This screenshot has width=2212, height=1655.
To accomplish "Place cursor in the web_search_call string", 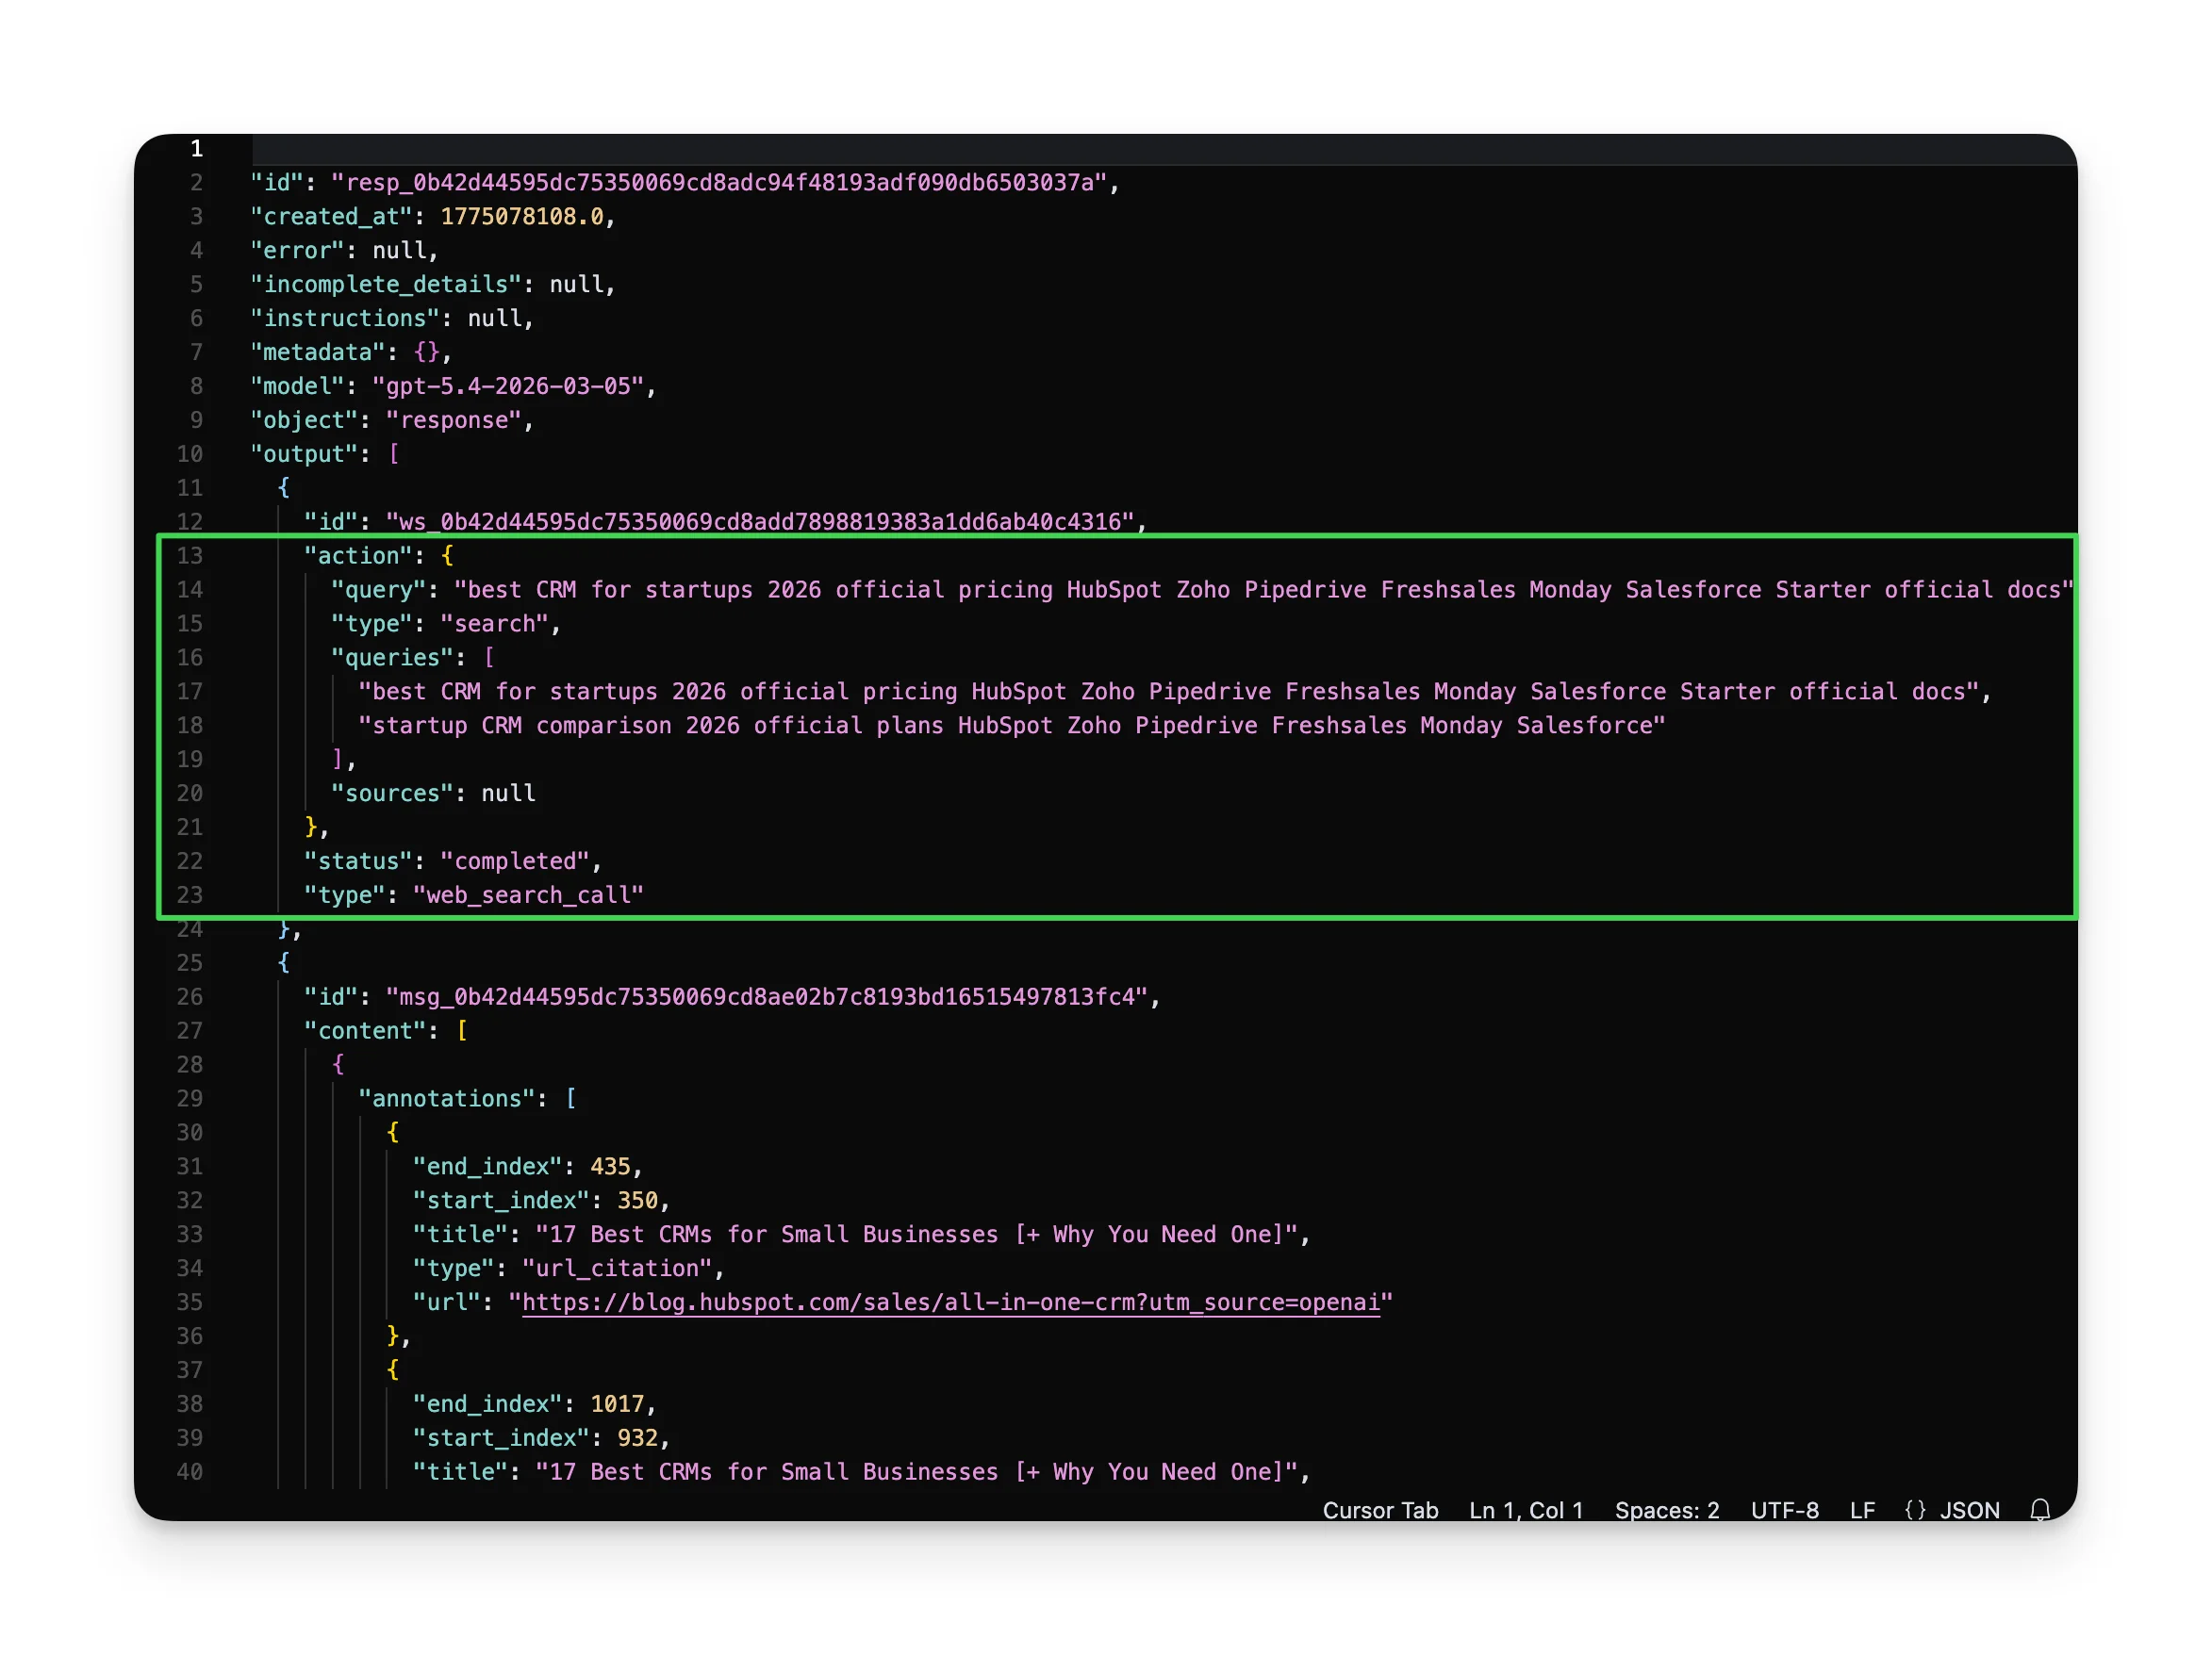I will pyautogui.click(x=528, y=895).
